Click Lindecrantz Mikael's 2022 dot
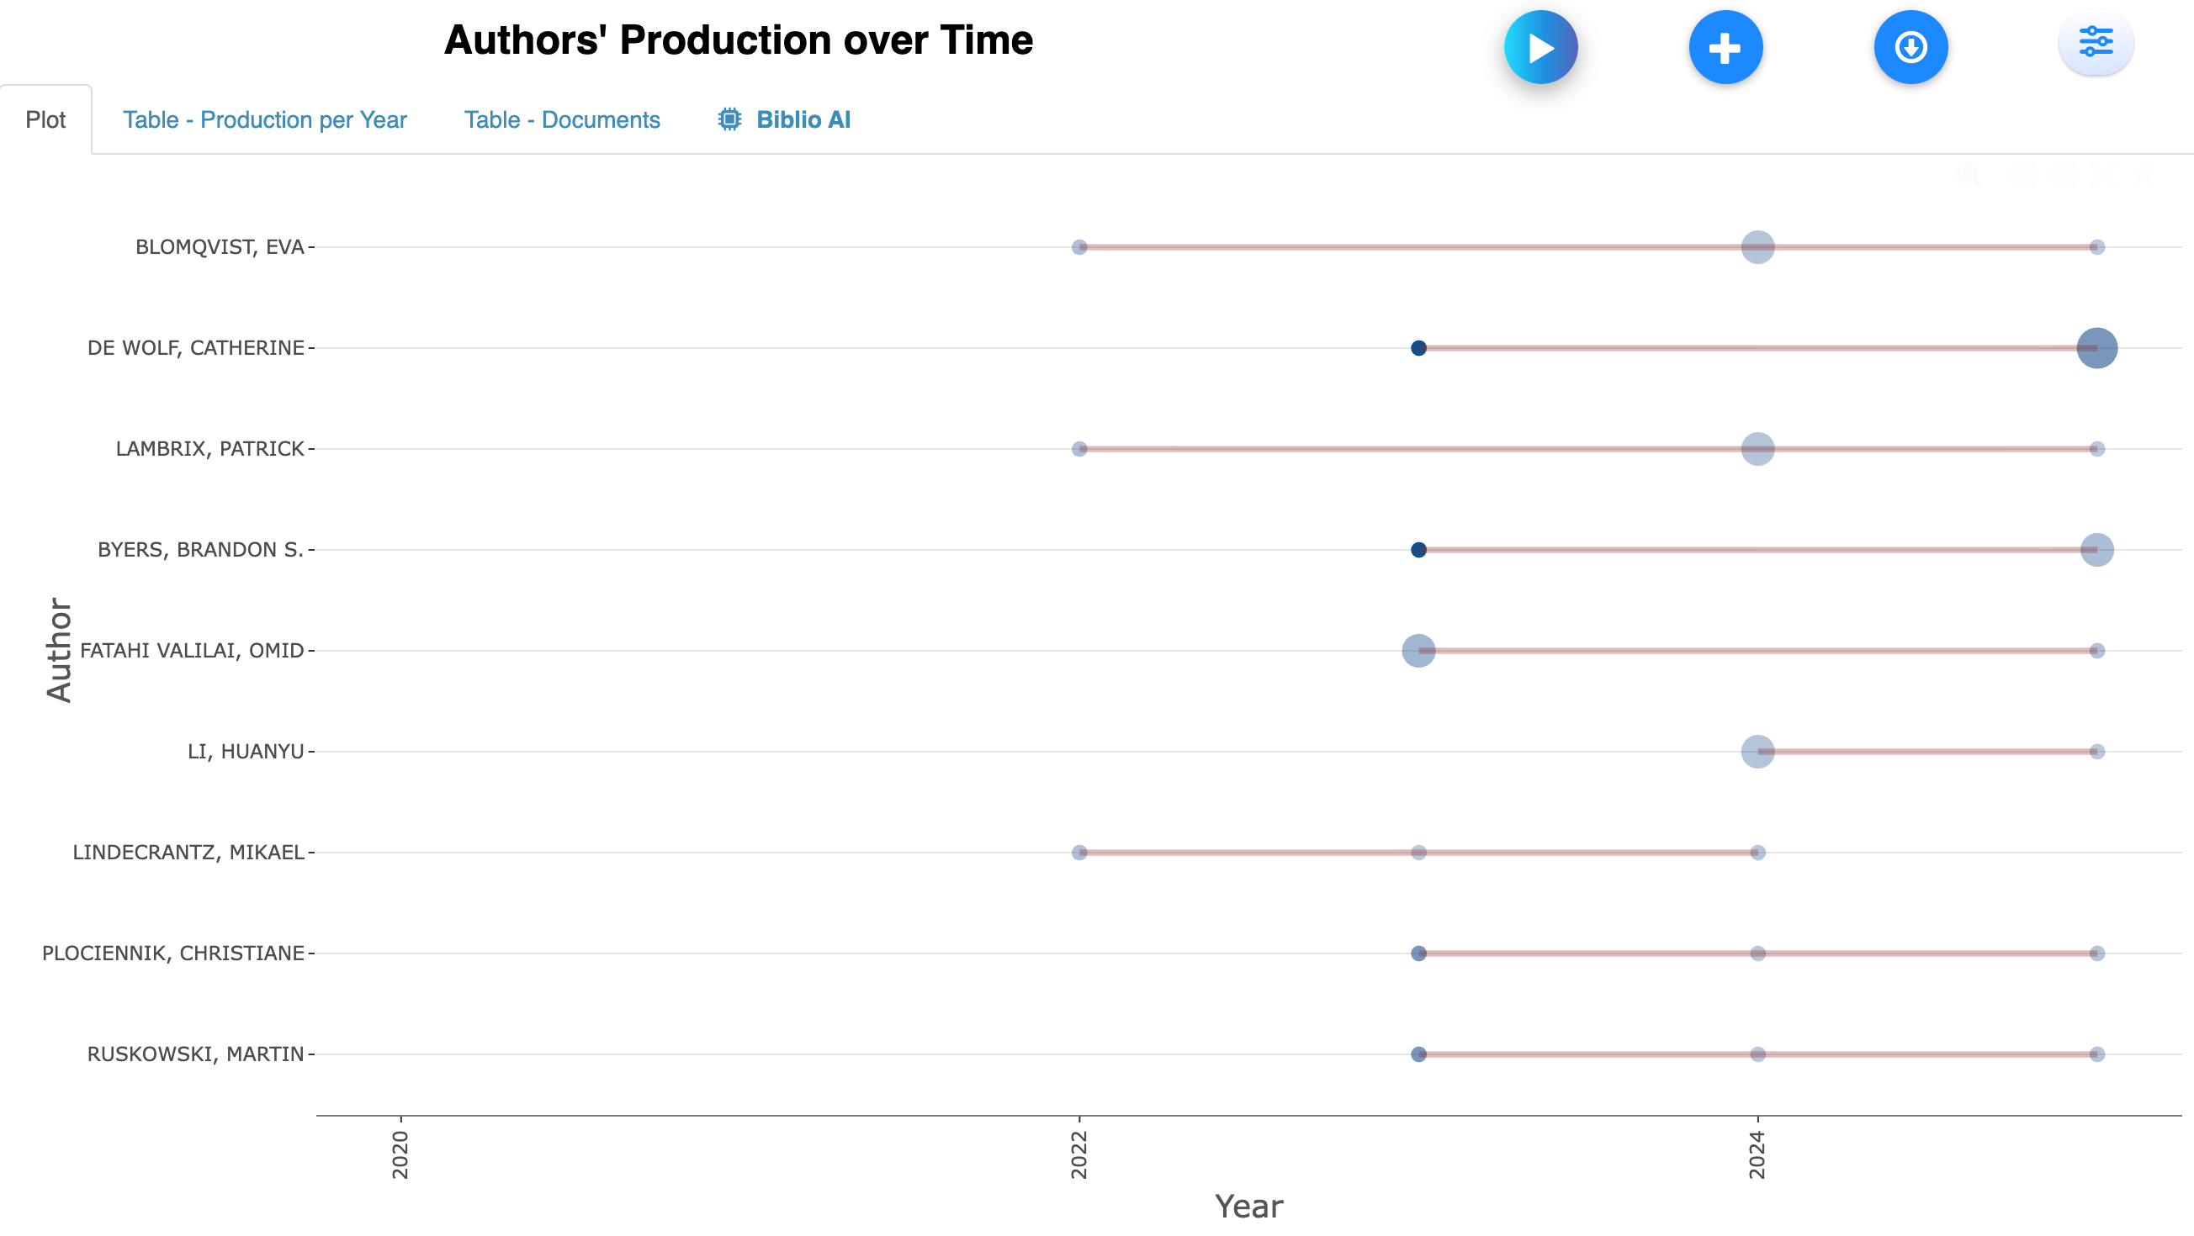Image resolution: width=2194 pixels, height=1236 pixels. coord(1079,853)
